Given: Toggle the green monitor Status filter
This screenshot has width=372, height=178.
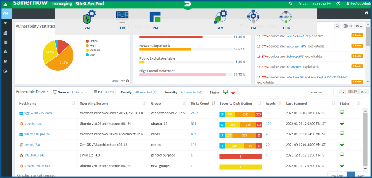Looking at the screenshot, I should [225, 92].
